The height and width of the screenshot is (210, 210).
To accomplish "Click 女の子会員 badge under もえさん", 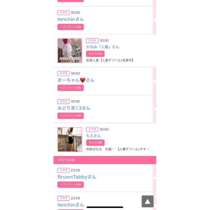I will (x=95, y=142).
